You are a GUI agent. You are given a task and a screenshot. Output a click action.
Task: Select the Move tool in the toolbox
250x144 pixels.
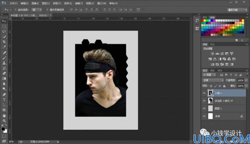point(4,21)
